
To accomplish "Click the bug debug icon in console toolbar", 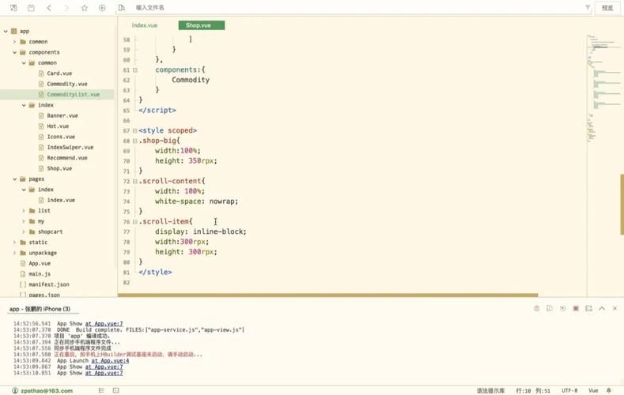I will pyautogui.click(x=536, y=308).
